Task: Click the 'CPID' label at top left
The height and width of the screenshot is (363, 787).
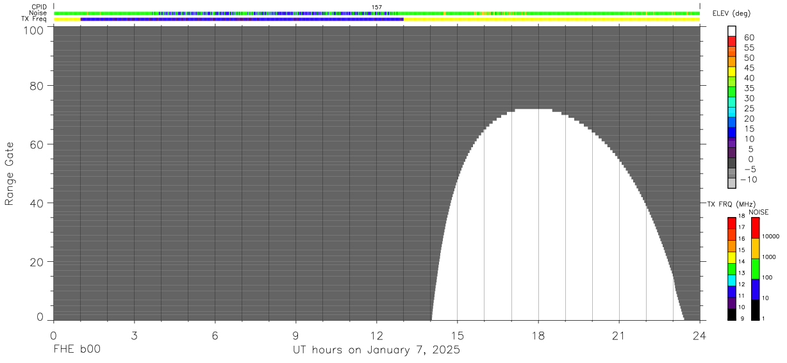Action: (39, 7)
